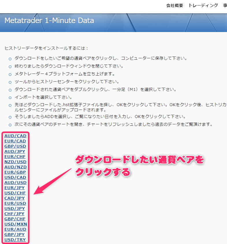The width and height of the screenshot is (227, 244).
Task: Click the インポートを選択して下さい instruction
Action: pyautogui.click(x=44, y=97)
